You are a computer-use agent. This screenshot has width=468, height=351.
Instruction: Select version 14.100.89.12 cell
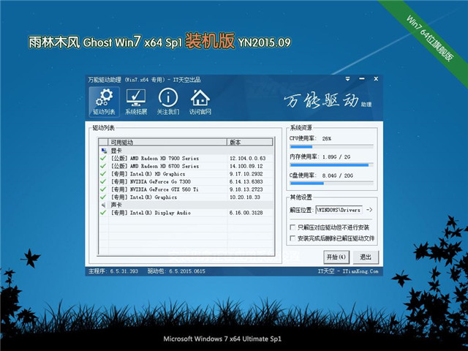(246, 166)
